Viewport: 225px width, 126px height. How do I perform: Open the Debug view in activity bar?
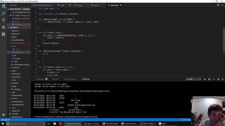tap(4, 27)
